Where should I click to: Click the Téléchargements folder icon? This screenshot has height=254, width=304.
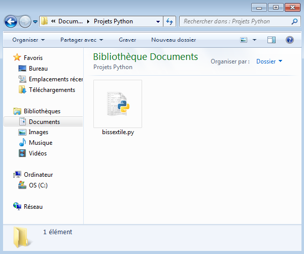pos(22,89)
